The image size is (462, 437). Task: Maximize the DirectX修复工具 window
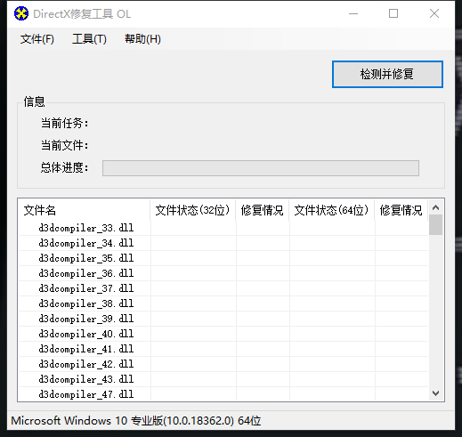pyautogui.click(x=393, y=13)
